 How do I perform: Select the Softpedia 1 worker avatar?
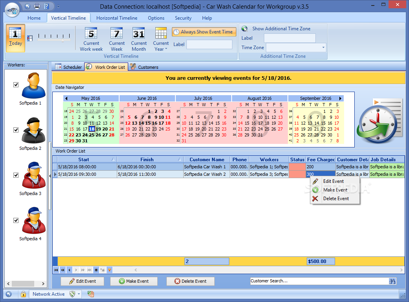pyautogui.click(x=33, y=86)
